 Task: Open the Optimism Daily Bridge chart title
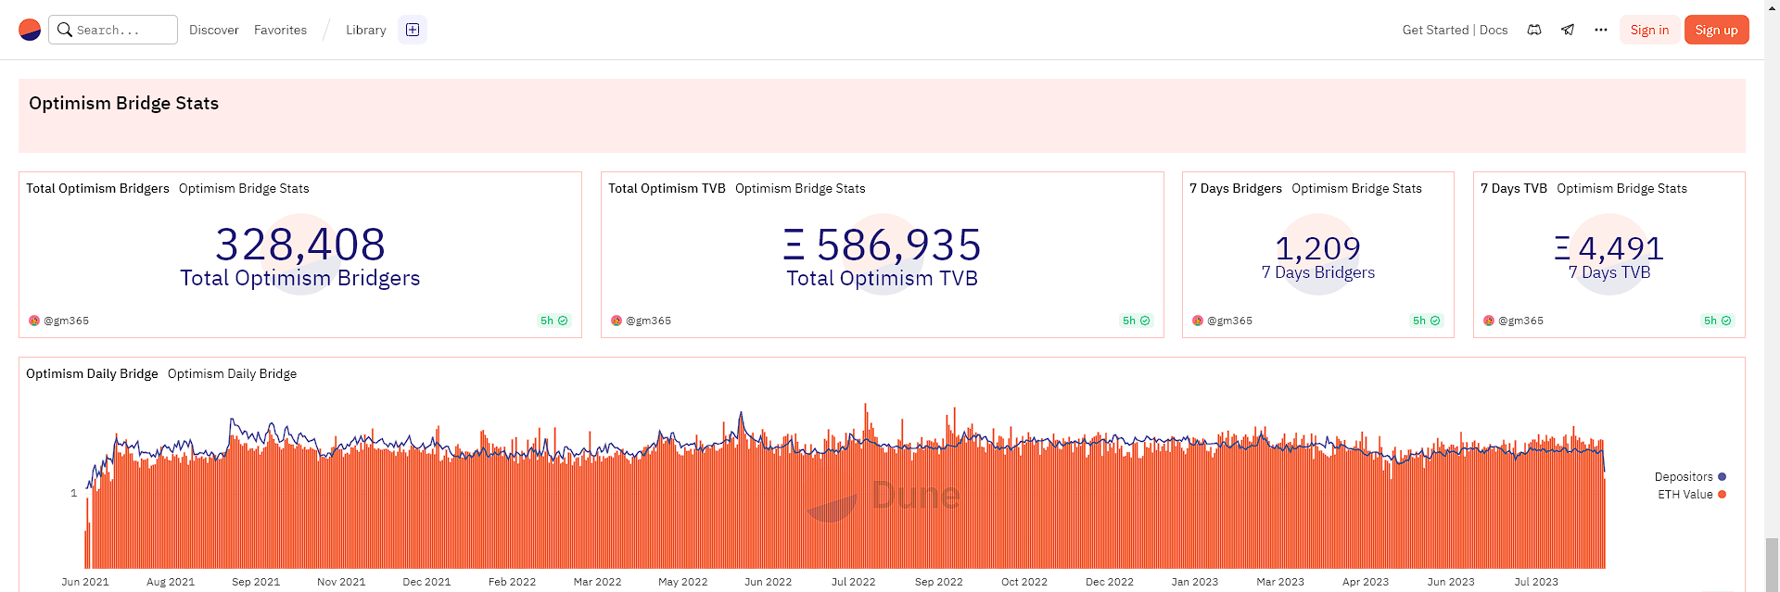pyautogui.click(x=92, y=373)
